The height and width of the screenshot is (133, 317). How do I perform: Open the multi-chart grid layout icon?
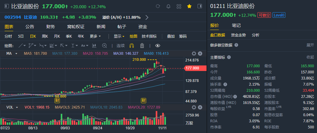point(179,6)
